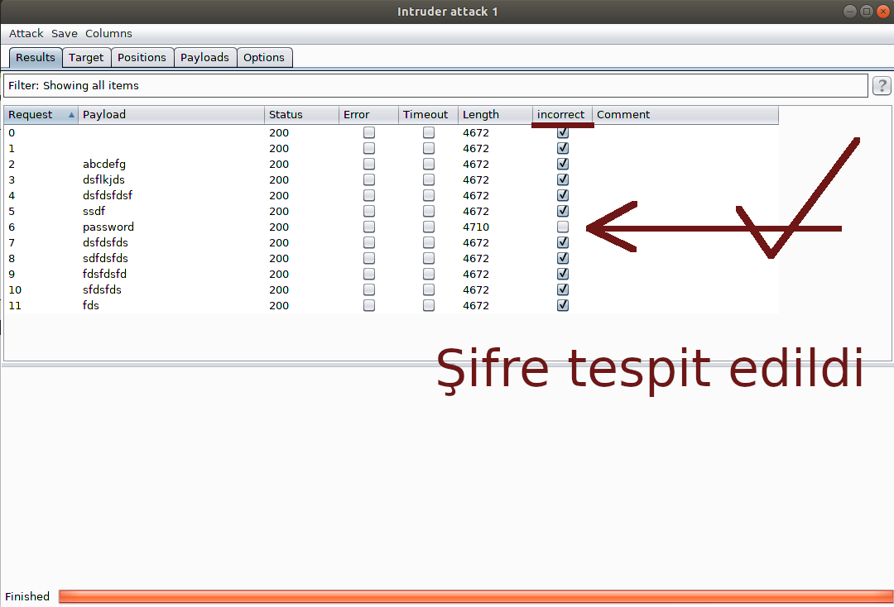Toggle Timeout checkbox for request 0
The image size is (894, 607).
pos(429,132)
